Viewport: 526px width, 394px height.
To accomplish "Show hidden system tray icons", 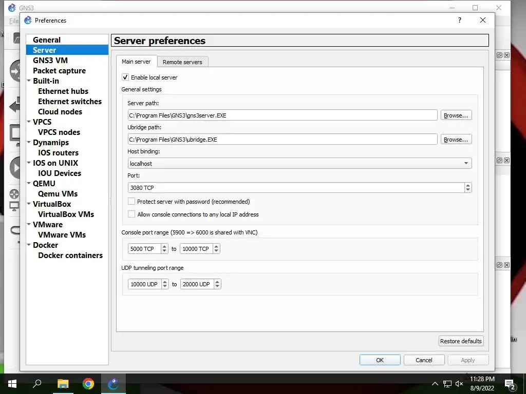I will point(435,384).
